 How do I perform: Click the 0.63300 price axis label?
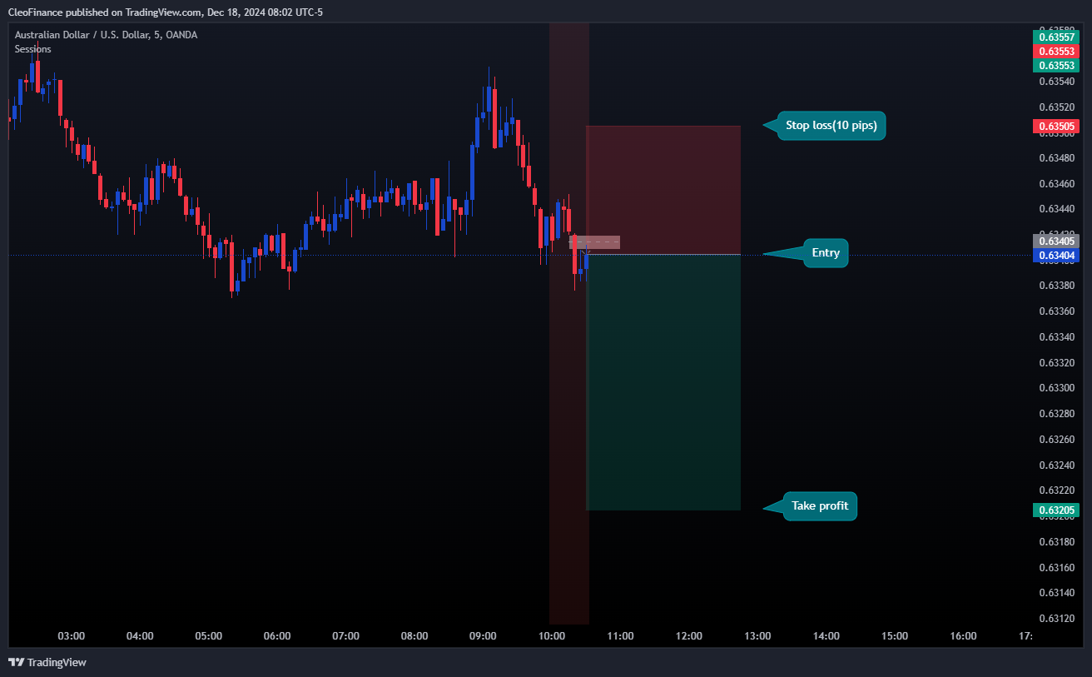click(1056, 388)
